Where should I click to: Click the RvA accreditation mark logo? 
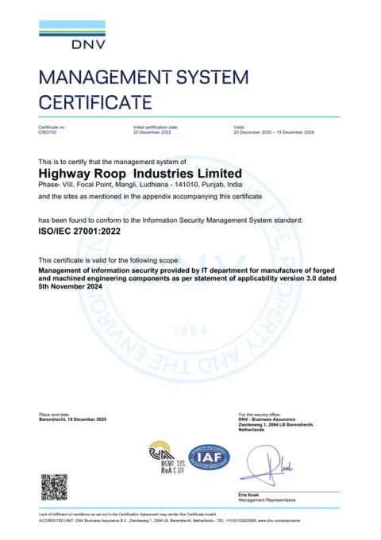(167, 457)
